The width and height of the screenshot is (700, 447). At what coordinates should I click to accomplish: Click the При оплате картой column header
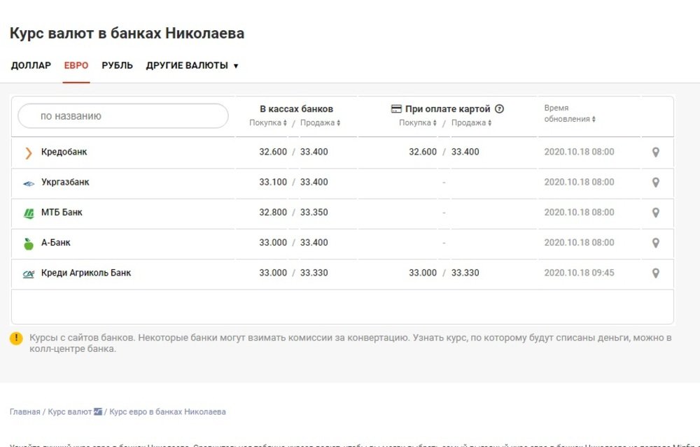click(448, 109)
